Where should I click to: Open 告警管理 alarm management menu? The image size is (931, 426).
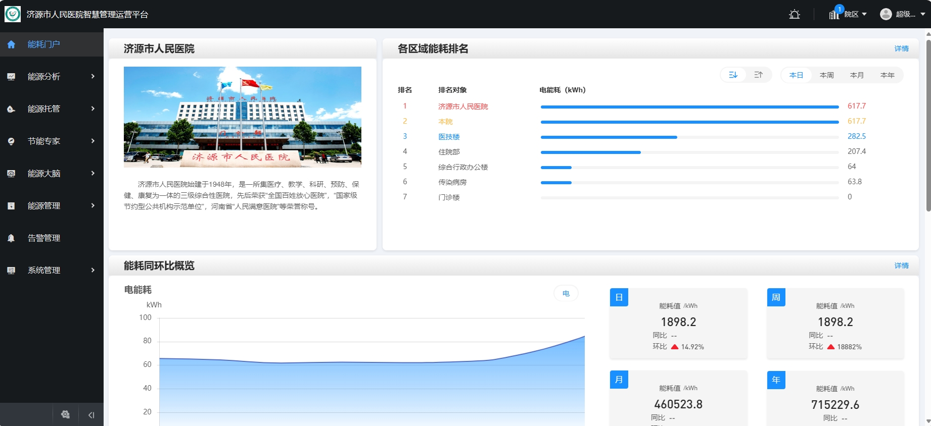[44, 238]
